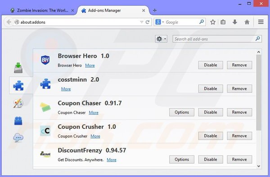Disable the Coupon Chaser extension
270x177 pixels.
(211, 112)
